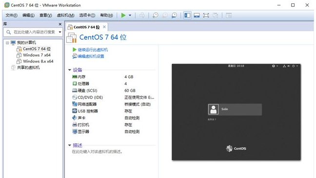Open the power options dropdown arrow
Screen dimensions: 316x178
[130, 15]
